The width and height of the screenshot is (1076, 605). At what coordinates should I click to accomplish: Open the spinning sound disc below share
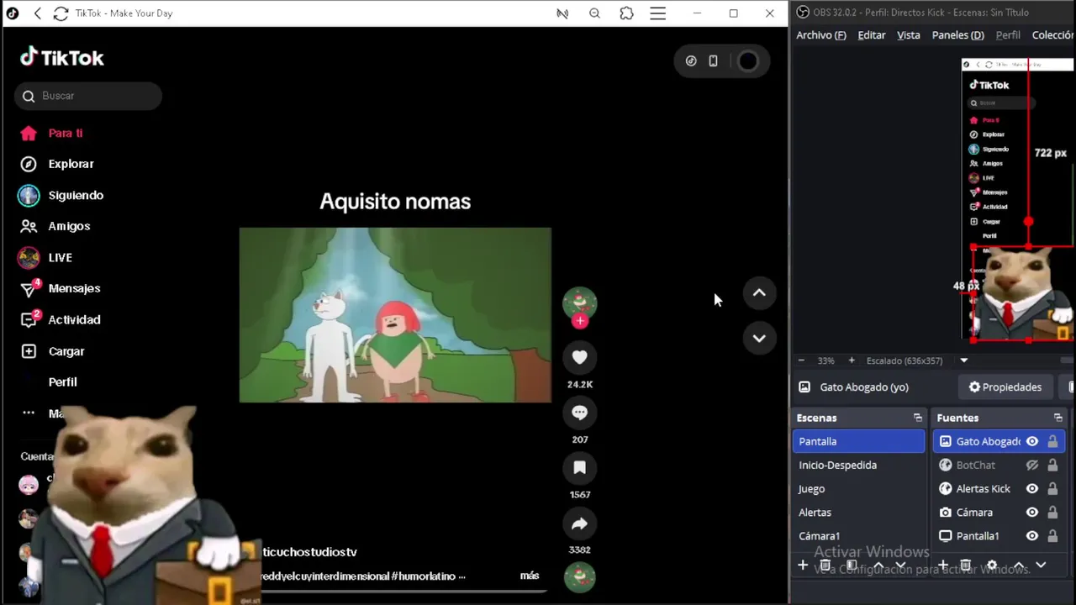(x=579, y=576)
